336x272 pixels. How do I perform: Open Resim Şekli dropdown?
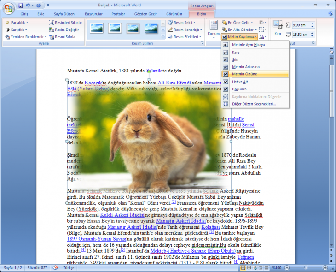click(181, 23)
